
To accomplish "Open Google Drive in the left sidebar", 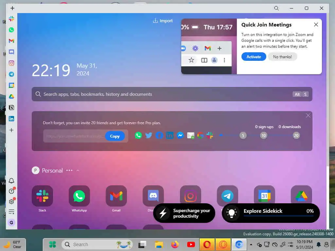I will pyautogui.click(x=11, y=96).
